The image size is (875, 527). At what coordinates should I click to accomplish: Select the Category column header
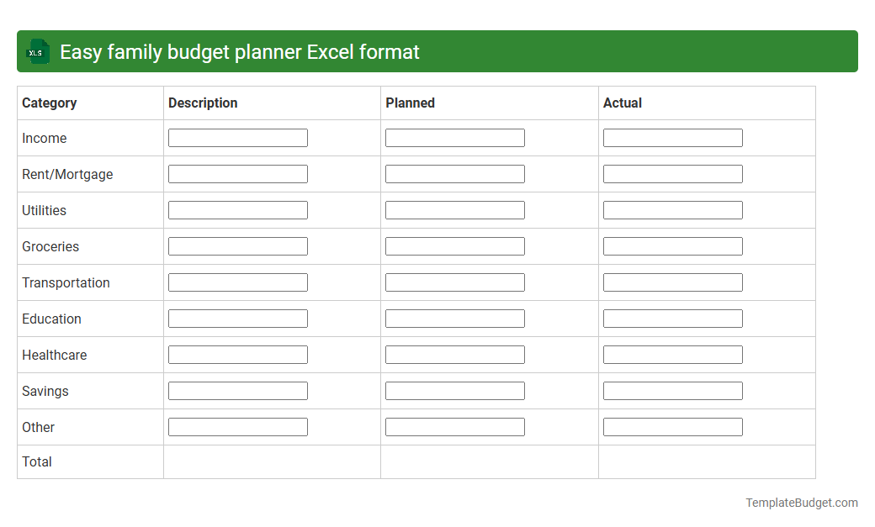(50, 103)
